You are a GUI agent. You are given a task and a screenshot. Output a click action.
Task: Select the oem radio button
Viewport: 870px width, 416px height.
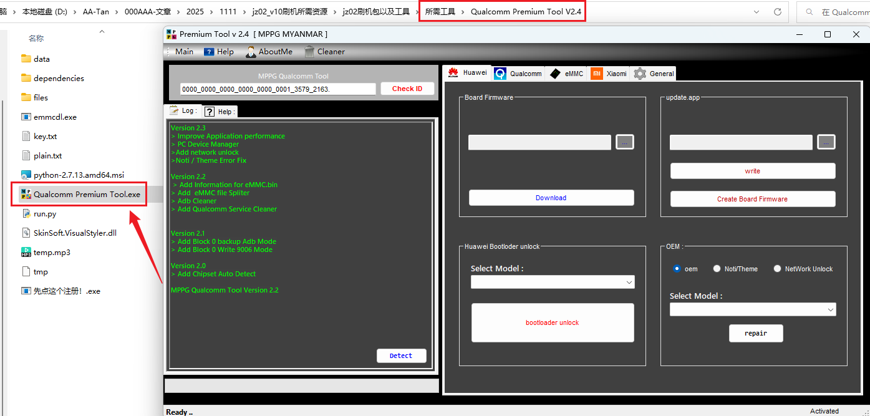coord(677,269)
